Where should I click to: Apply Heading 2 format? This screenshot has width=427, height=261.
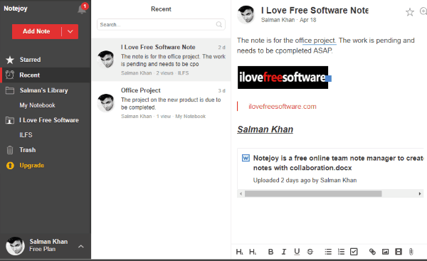[x=253, y=252]
